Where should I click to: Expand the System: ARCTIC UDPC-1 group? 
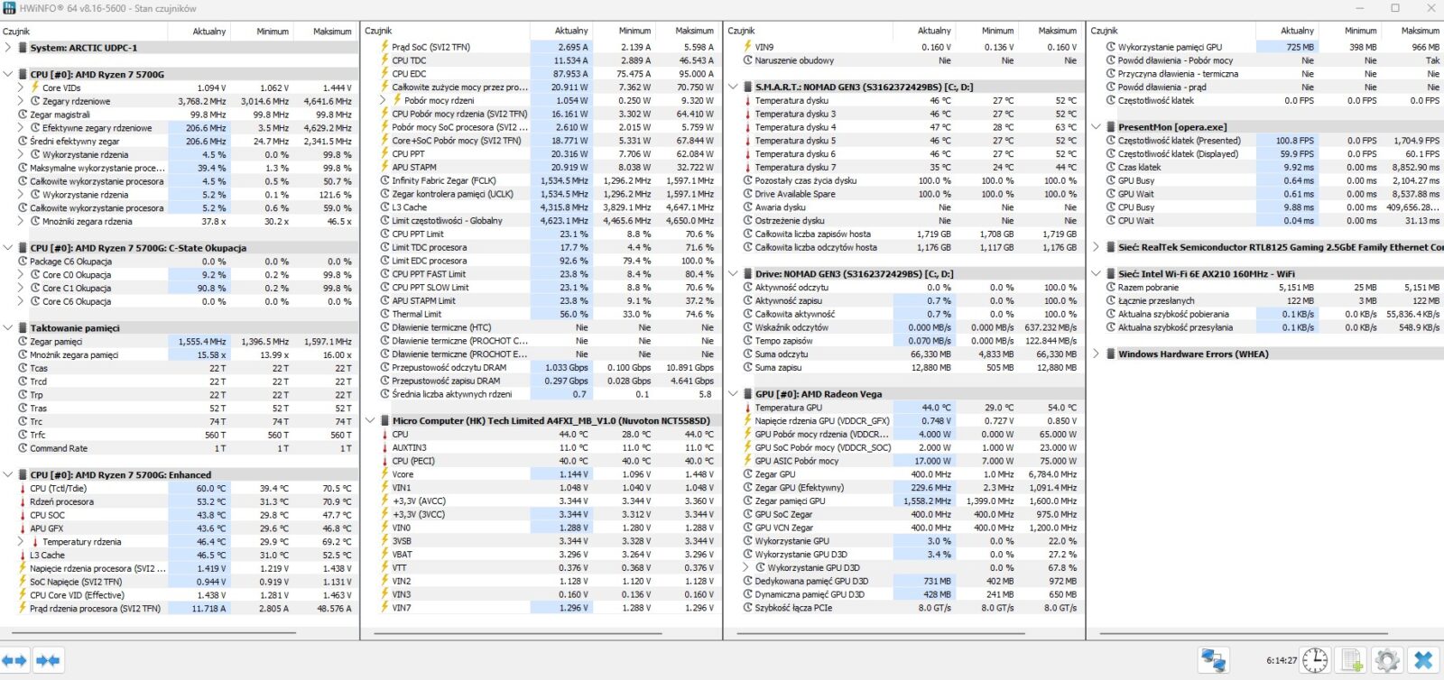click(8, 48)
